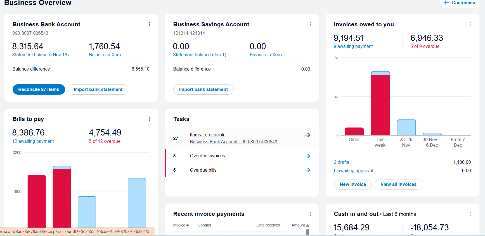Click Reconcile 27 items button
485x236 pixels.
click(39, 90)
